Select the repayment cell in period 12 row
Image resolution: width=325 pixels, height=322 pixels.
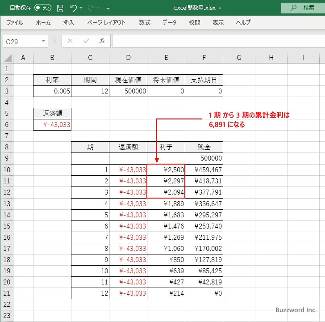tap(128, 293)
